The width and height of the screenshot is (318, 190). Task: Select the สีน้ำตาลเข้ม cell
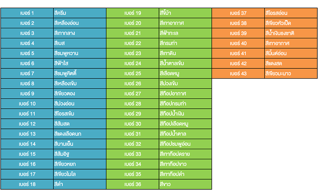click(x=185, y=64)
